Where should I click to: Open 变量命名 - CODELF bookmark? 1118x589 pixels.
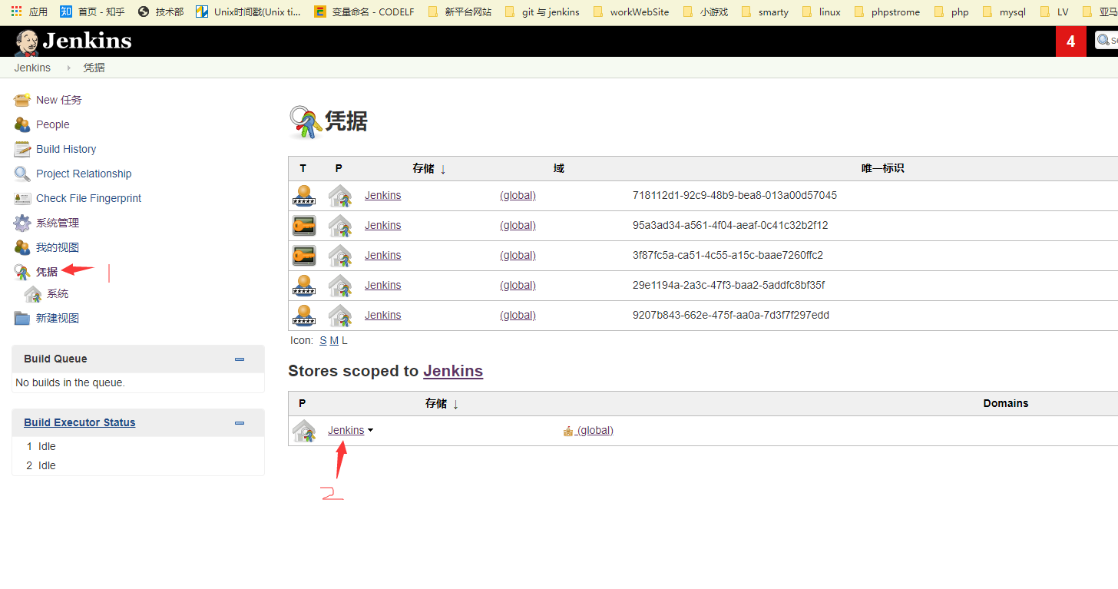pyautogui.click(x=364, y=12)
